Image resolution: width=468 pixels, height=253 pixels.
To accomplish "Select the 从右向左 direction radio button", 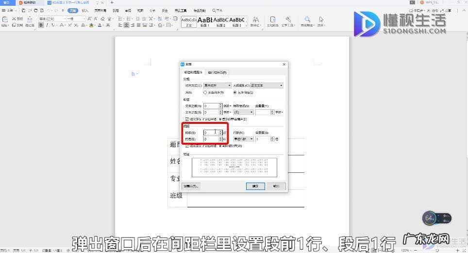I will [205, 93].
